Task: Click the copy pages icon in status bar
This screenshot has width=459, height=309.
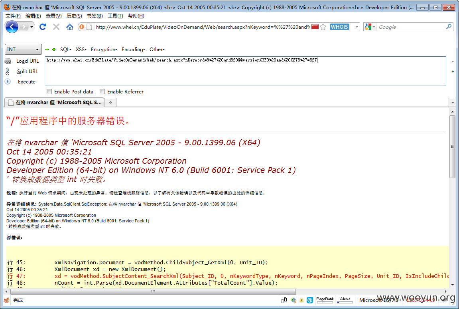Action: click(x=284, y=300)
